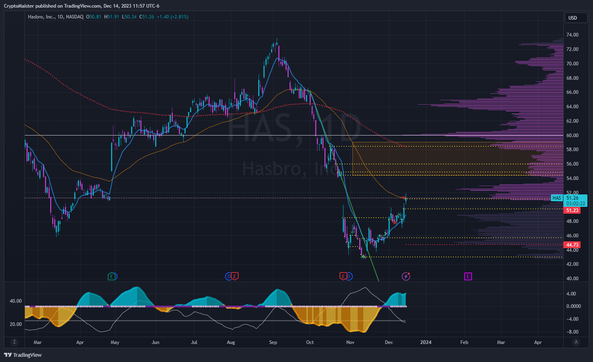Screen dimensions: 593x362
Task: Click the Sep date axis label
Action: (x=273, y=342)
